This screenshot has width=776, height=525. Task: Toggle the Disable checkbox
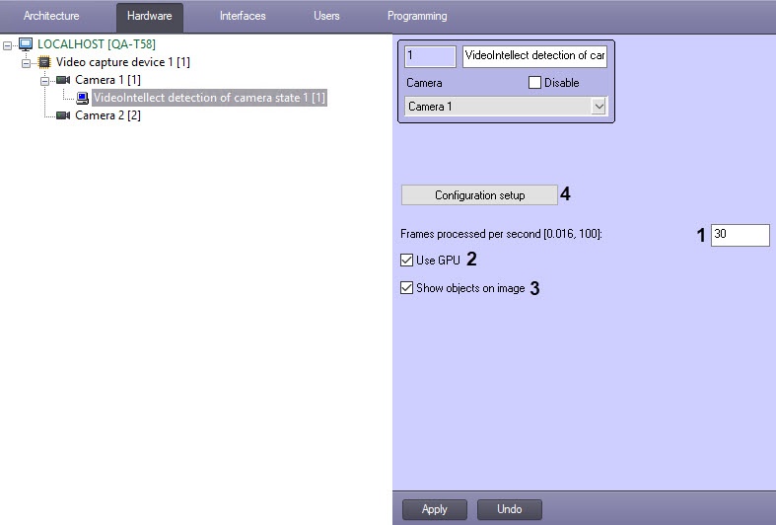pyautogui.click(x=534, y=82)
